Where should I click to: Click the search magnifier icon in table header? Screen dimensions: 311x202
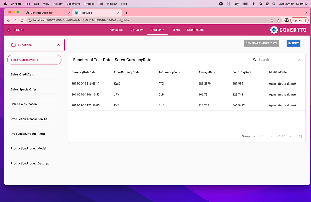tap(255, 60)
